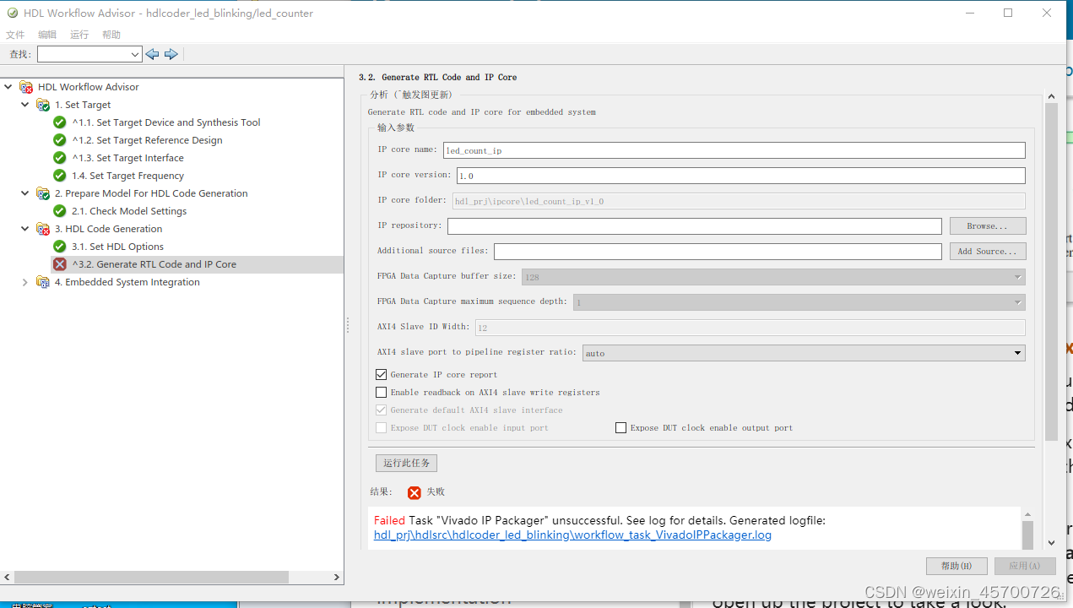Image resolution: width=1073 pixels, height=608 pixels.
Task: Uncheck Generate IP core report
Action: pos(381,374)
